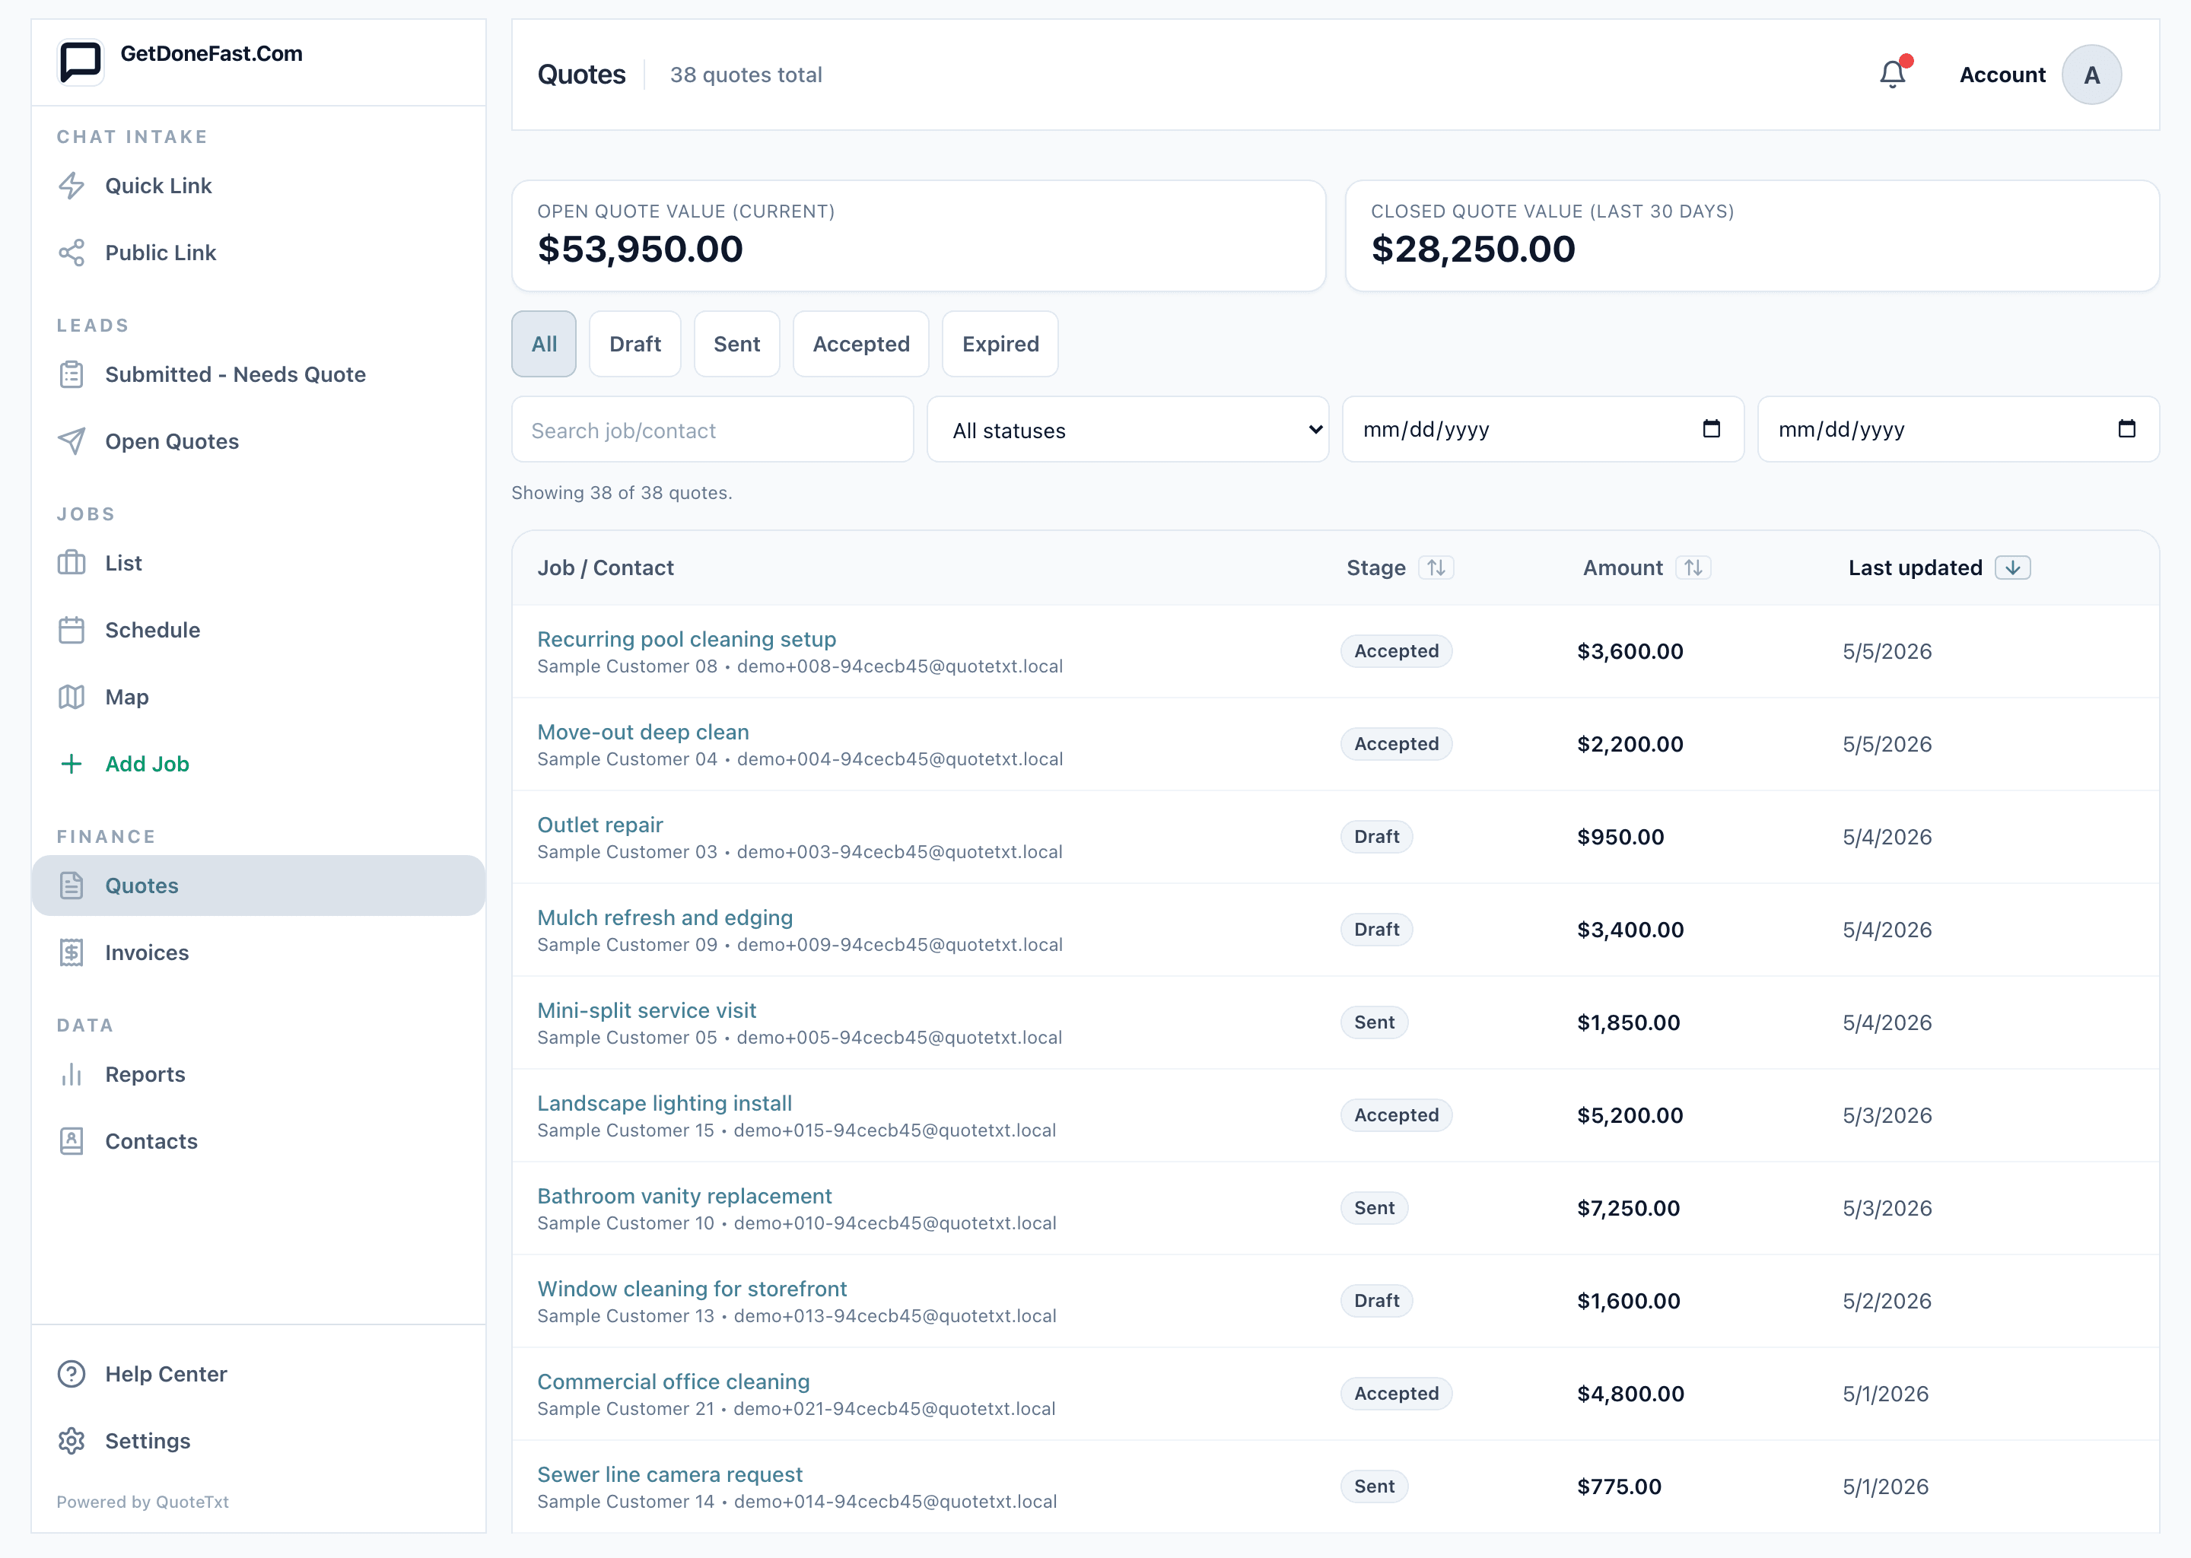Screen dimensions: 2191x1558
Task: Filter to Expired quotes tab
Action: coord(1000,343)
